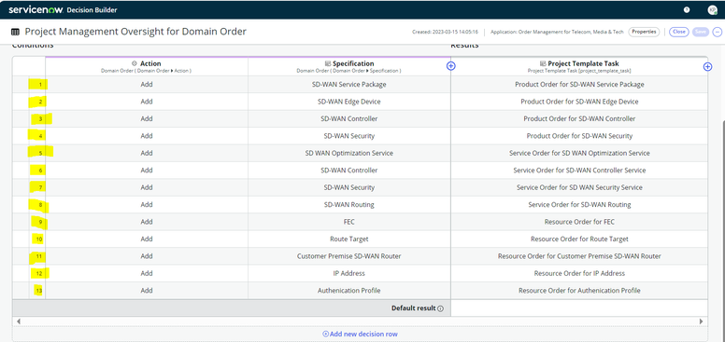Select SD-WAN Security specification in row 4

349,136
